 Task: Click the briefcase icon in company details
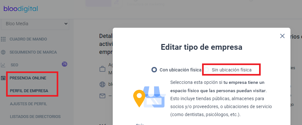point(102,69)
